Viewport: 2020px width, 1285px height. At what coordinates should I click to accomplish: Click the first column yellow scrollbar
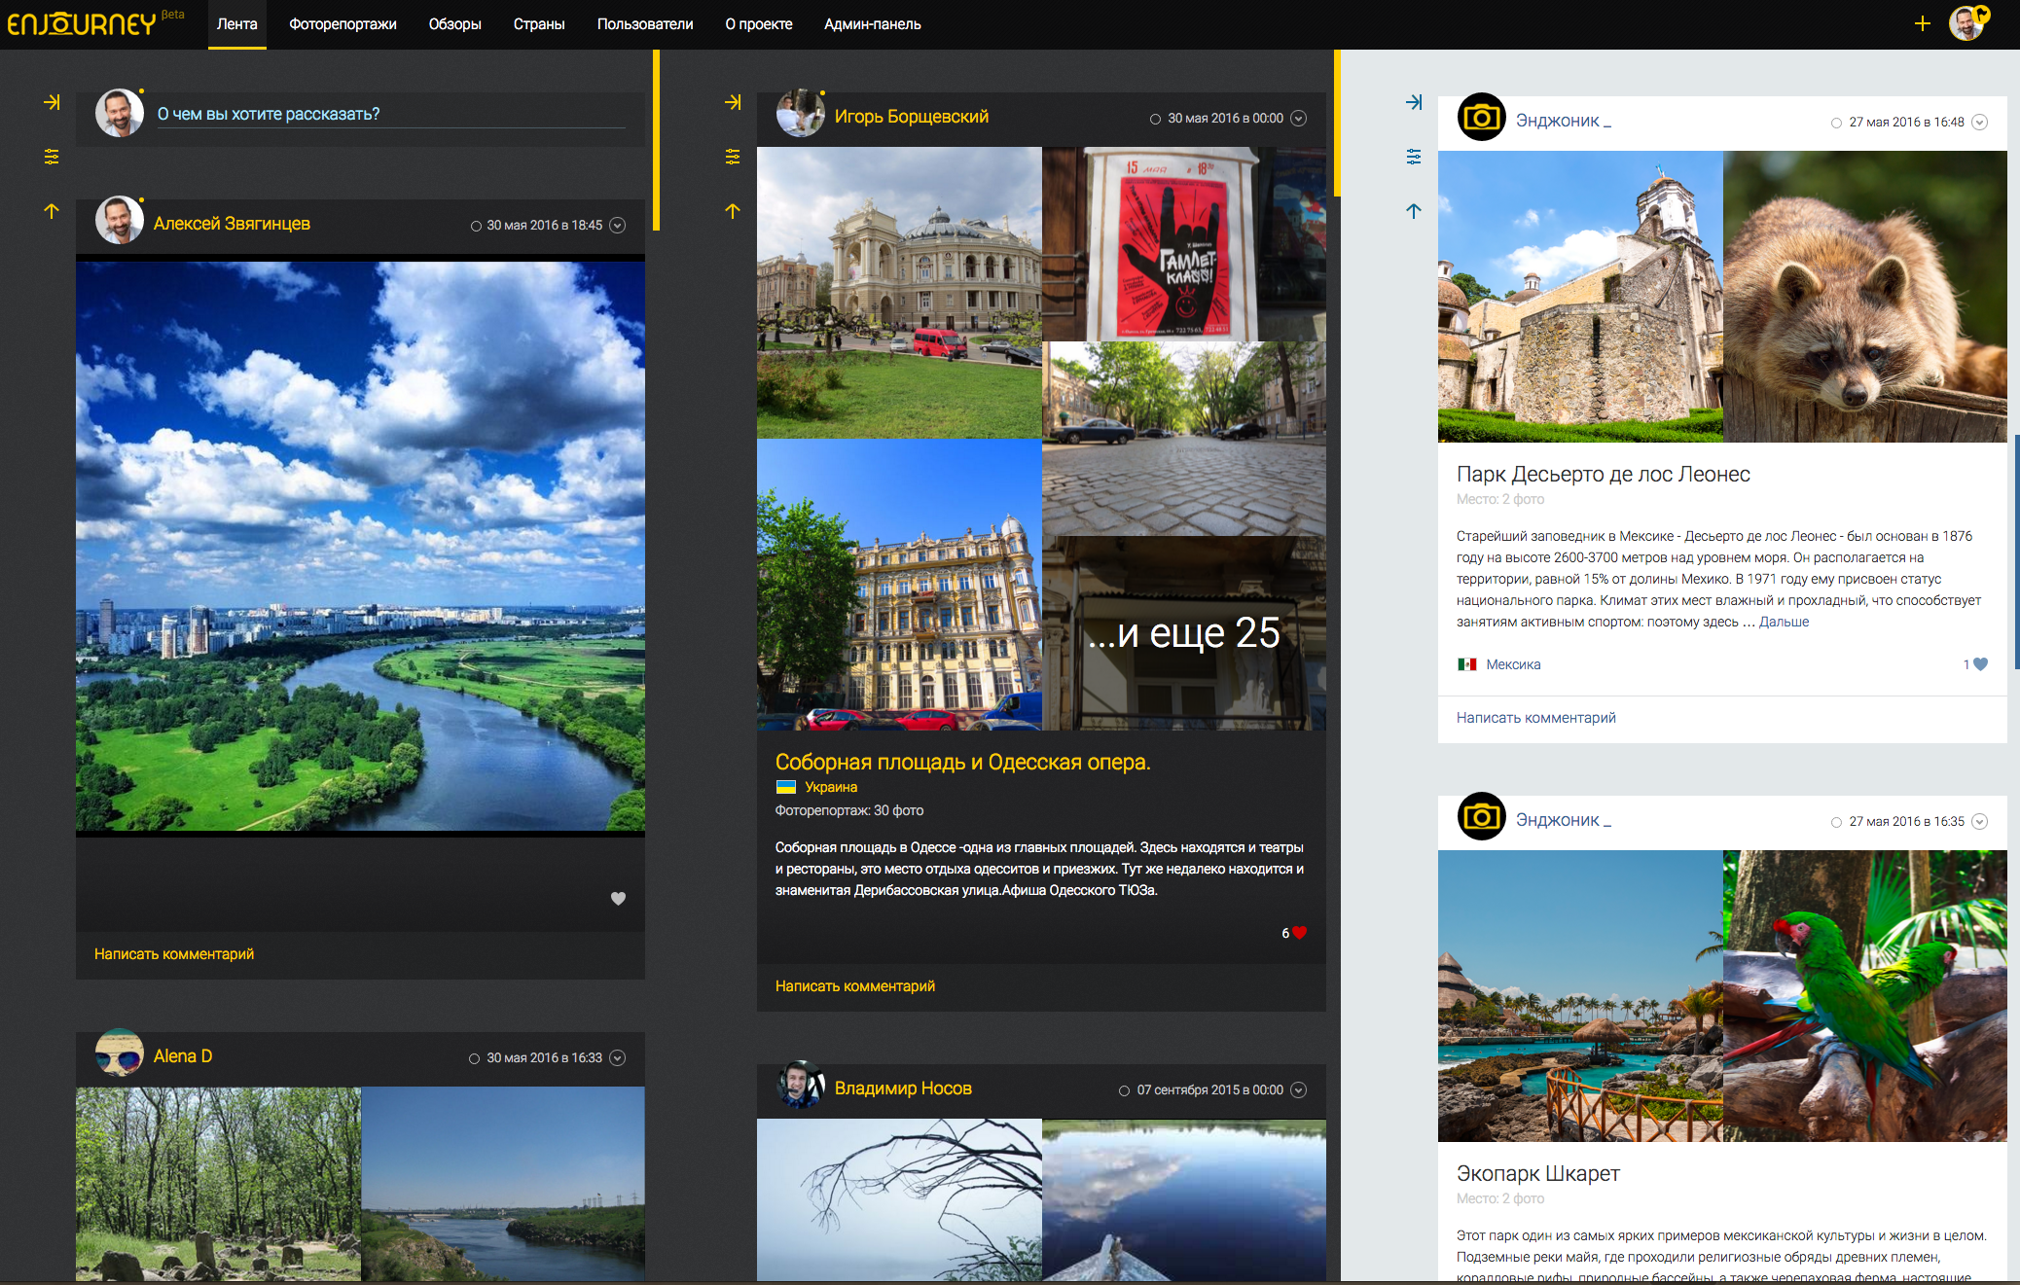(x=656, y=140)
